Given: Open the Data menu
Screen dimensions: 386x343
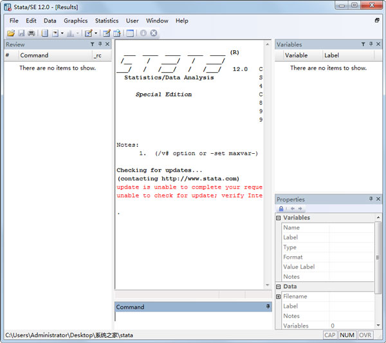Looking at the screenshot, I should pyautogui.click(x=50, y=21).
